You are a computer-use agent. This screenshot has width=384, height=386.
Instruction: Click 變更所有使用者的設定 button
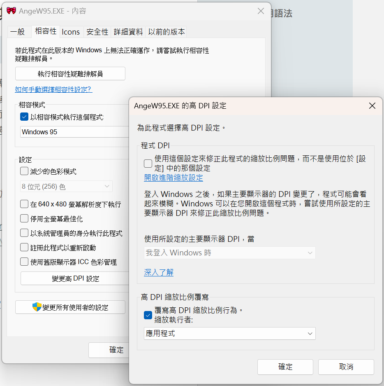[x=70, y=307]
